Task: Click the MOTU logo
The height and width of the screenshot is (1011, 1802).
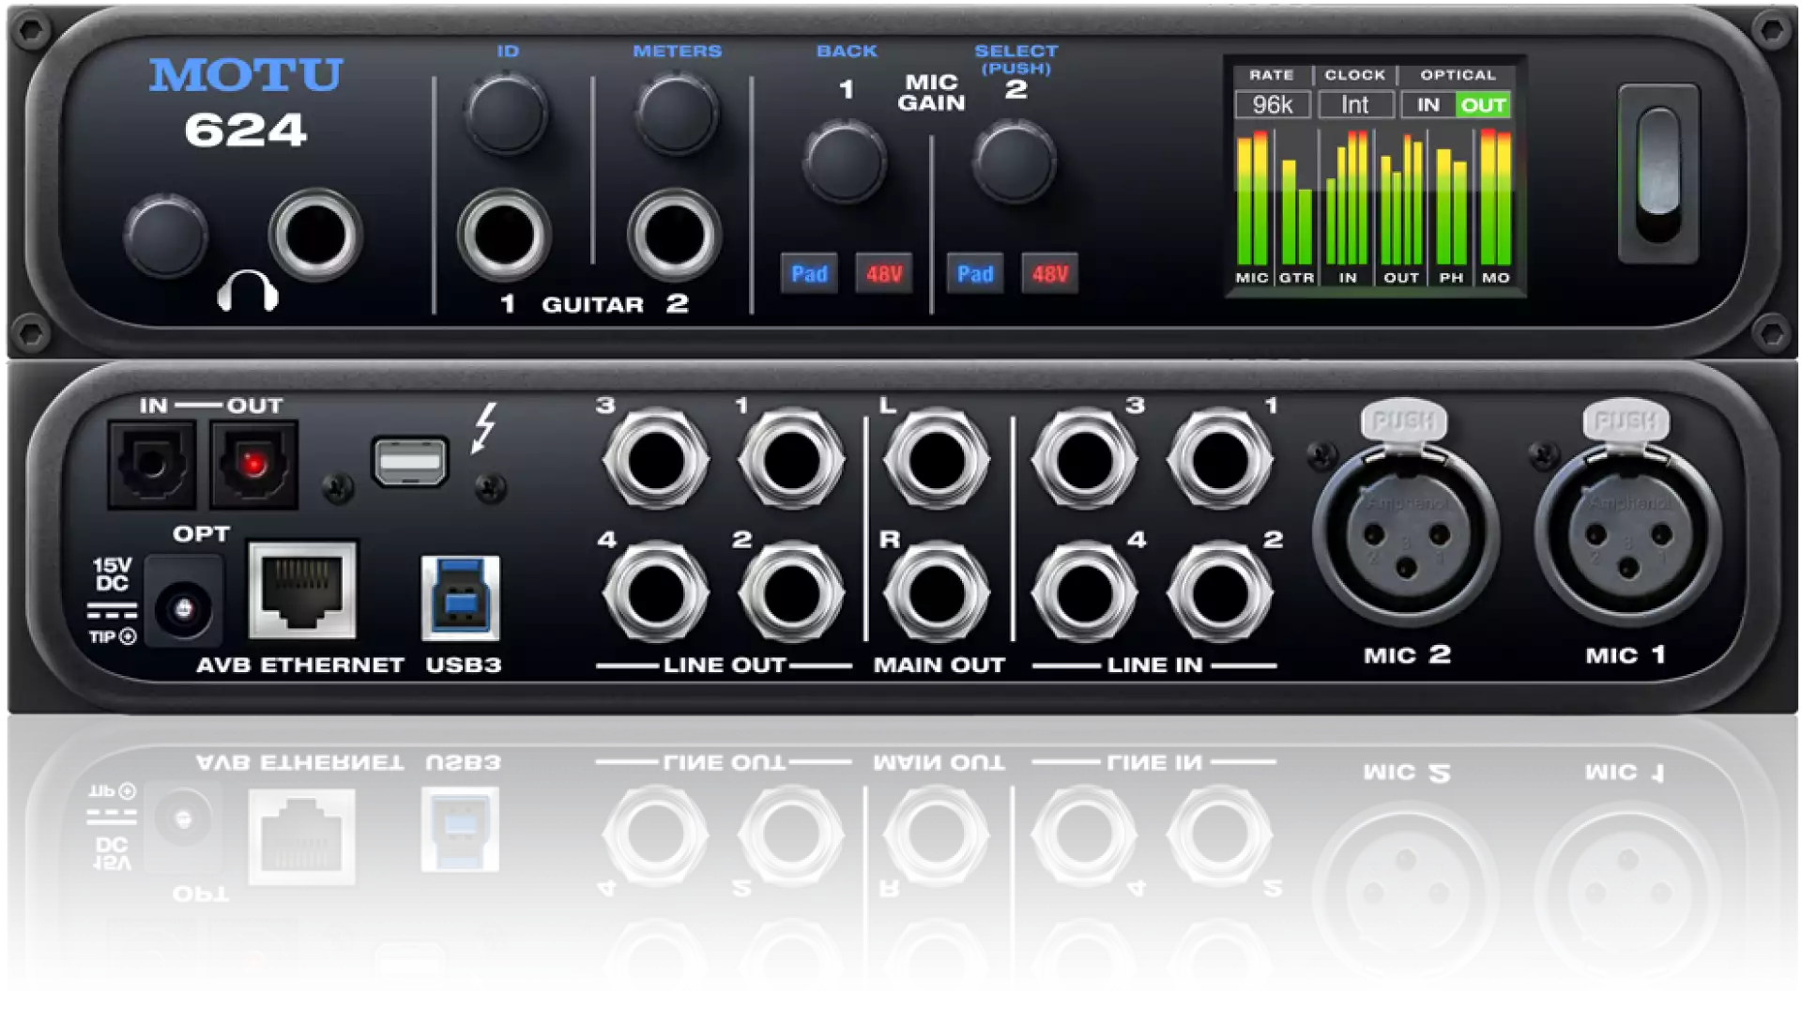Action: [246, 75]
